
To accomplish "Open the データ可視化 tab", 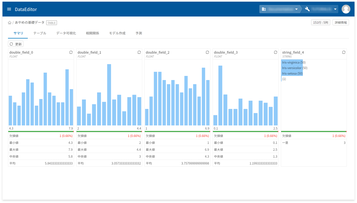I will click(66, 33).
